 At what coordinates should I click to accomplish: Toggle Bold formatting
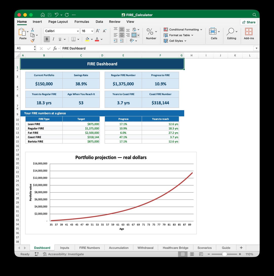pos(47,39)
